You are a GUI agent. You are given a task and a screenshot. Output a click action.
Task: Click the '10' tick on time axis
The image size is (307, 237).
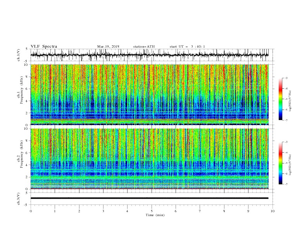(x=273, y=211)
